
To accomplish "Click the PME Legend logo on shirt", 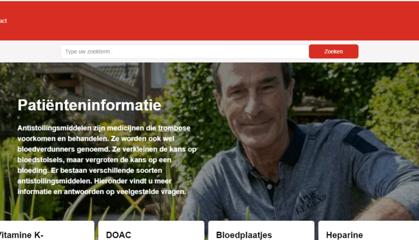I will click(312, 201).
